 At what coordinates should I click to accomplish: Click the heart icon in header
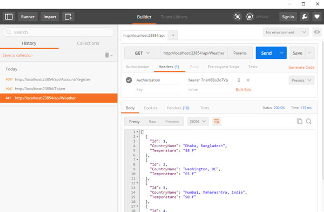point(317,17)
